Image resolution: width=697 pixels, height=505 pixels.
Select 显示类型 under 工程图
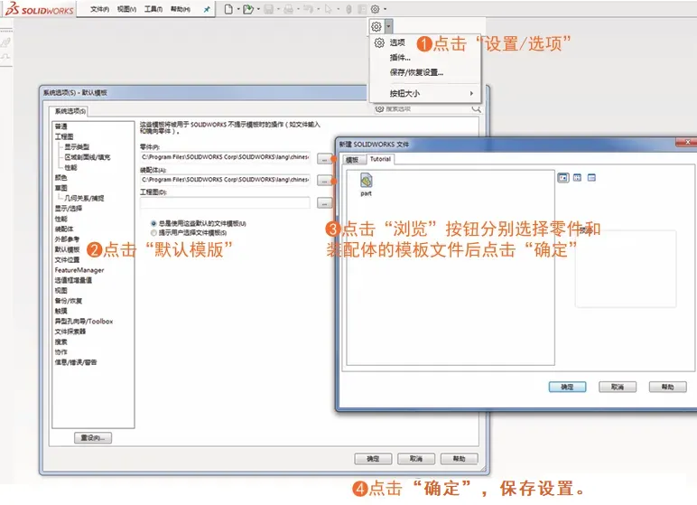77,147
